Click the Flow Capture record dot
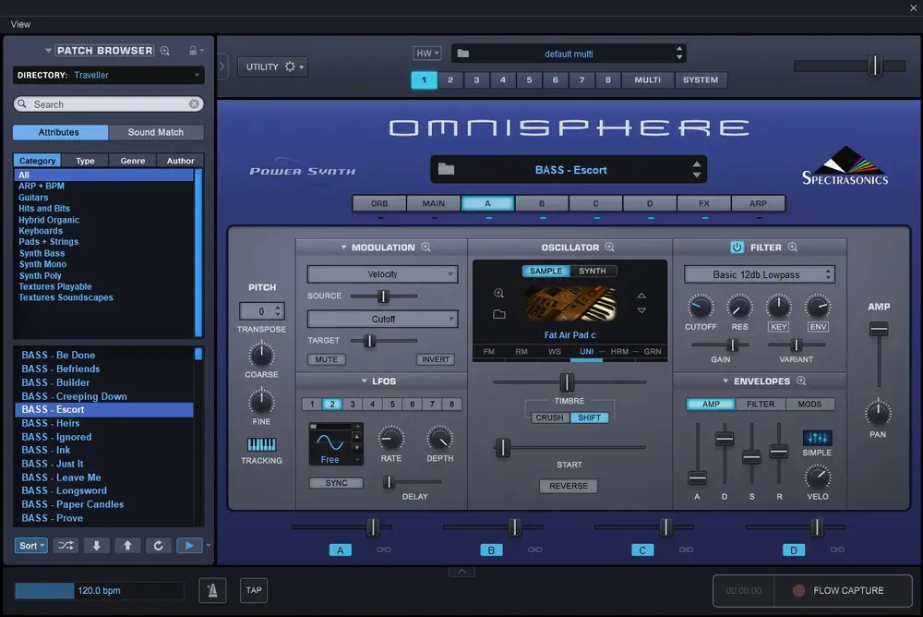Image resolution: width=923 pixels, height=617 pixels. click(x=798, y=590)
